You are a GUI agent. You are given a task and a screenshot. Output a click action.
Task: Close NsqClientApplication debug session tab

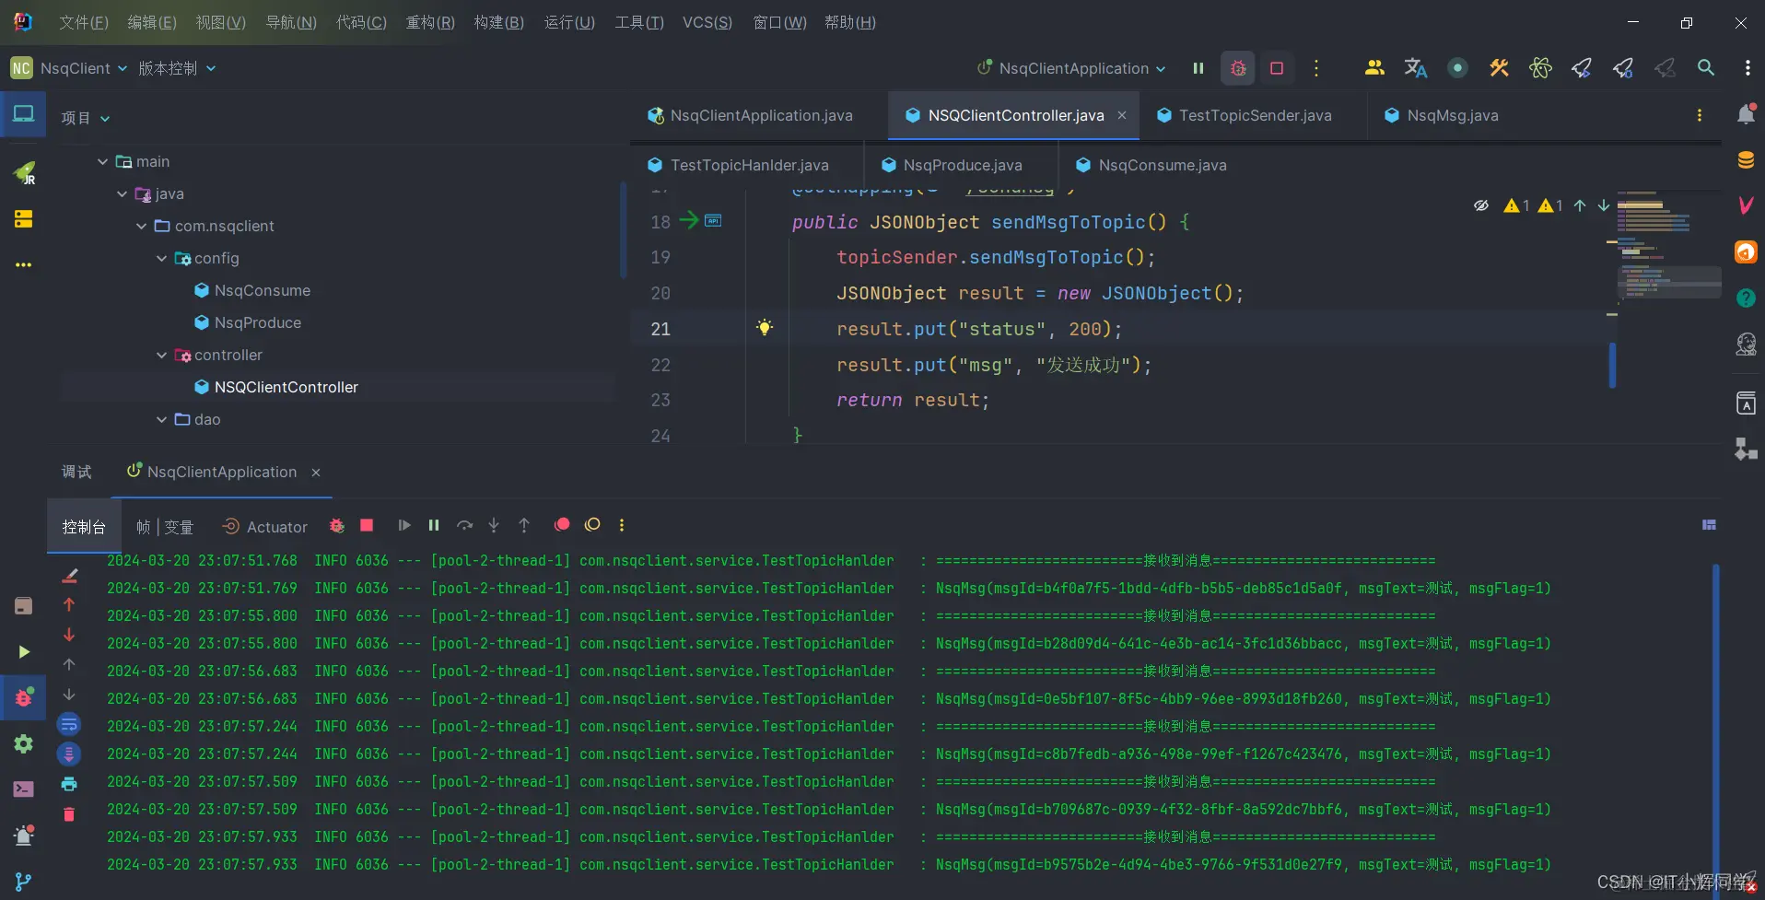click(x=316, y=473)
